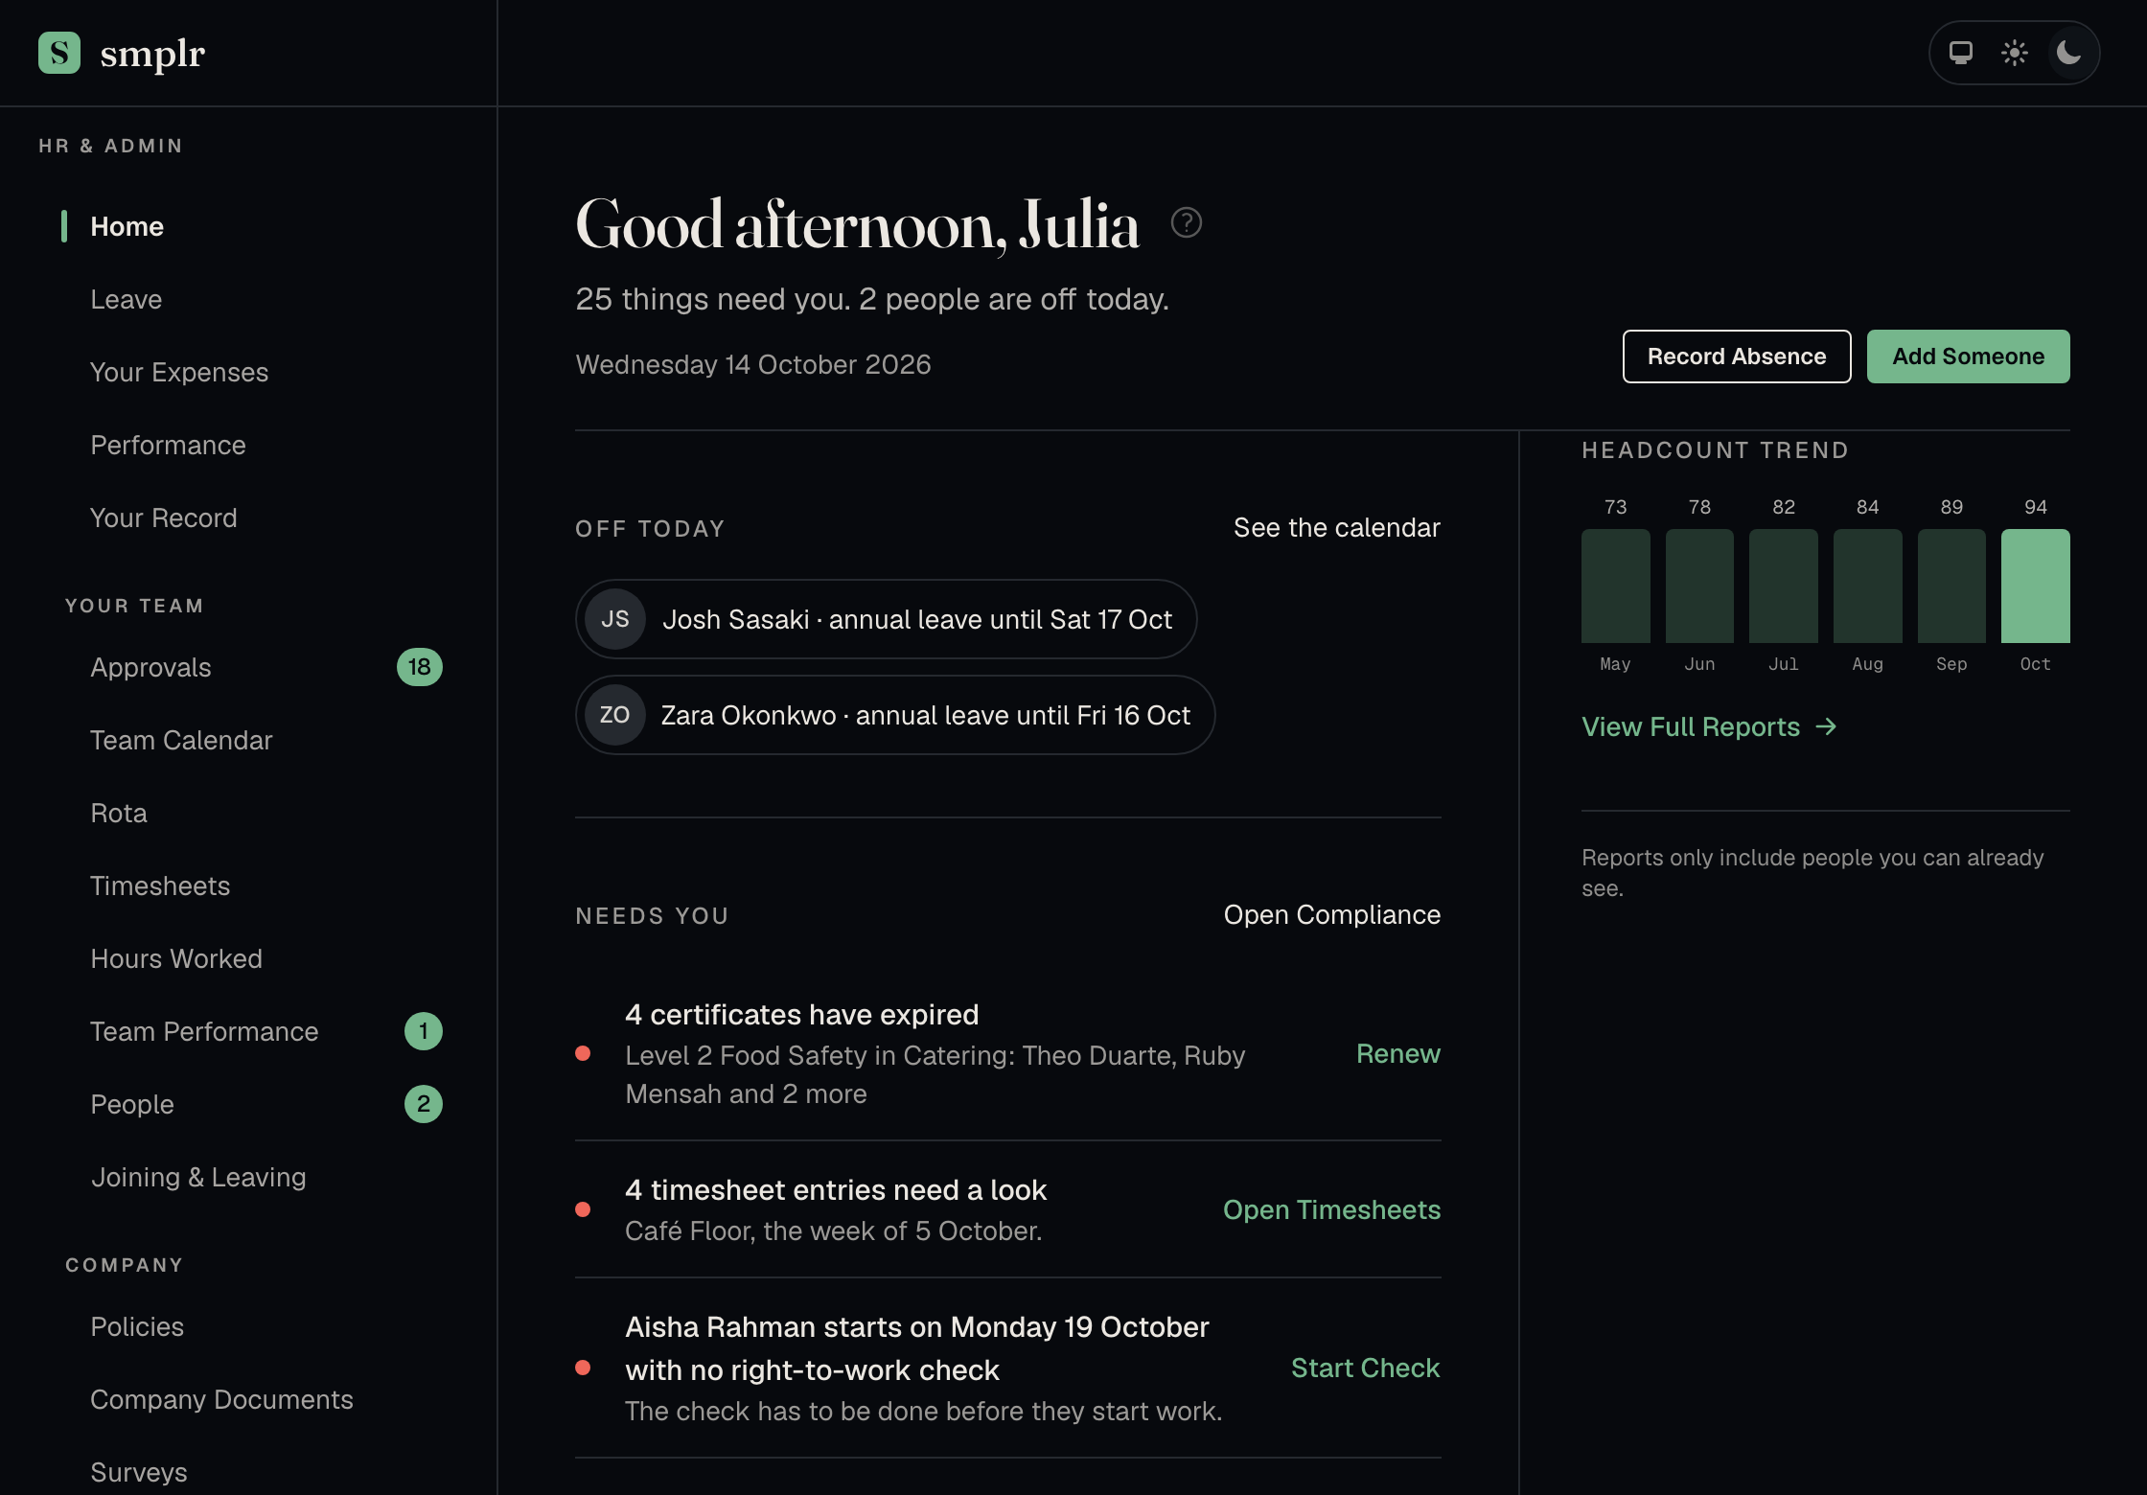Click red dot beside expired certificates
Screen dimensions: 2147x1495
[x=583, y=1054]
